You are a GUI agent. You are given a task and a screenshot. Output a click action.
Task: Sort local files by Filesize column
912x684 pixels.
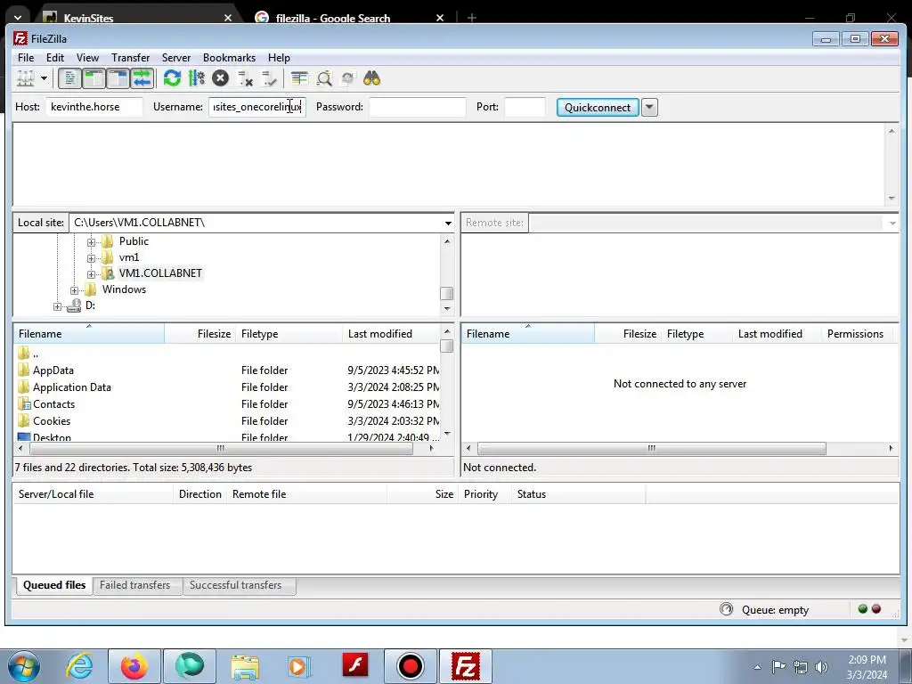(x=200, y=334)
